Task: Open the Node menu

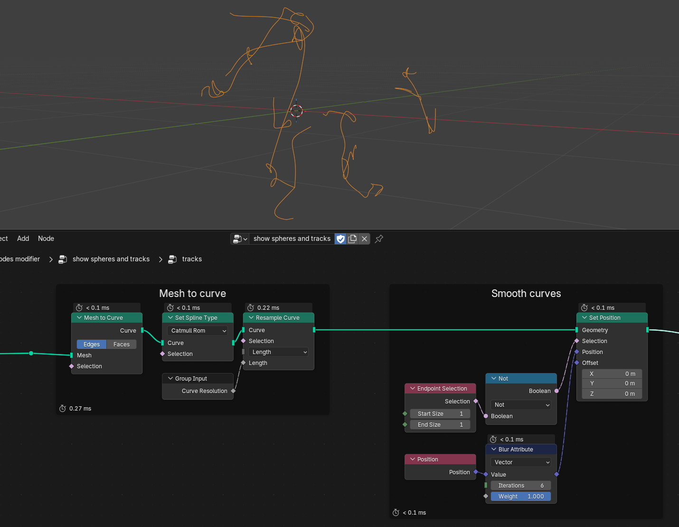Action: 46,239
